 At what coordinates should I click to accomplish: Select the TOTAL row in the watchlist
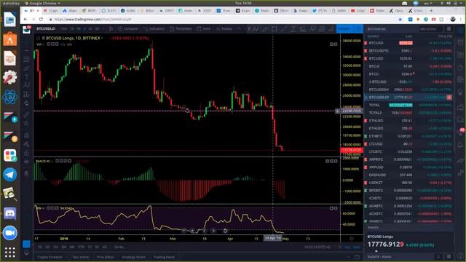click(408, 105)
